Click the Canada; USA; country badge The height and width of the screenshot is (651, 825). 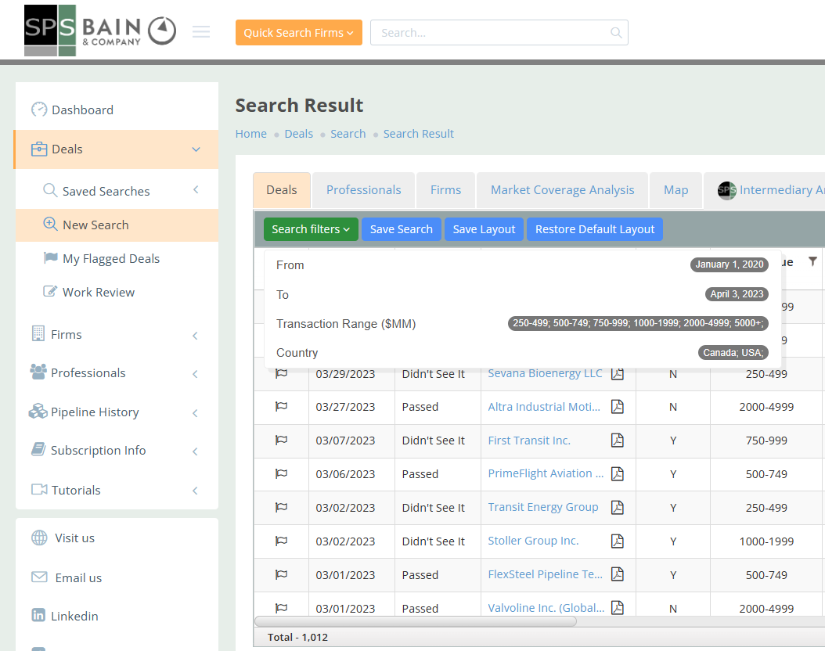(733, 352)
